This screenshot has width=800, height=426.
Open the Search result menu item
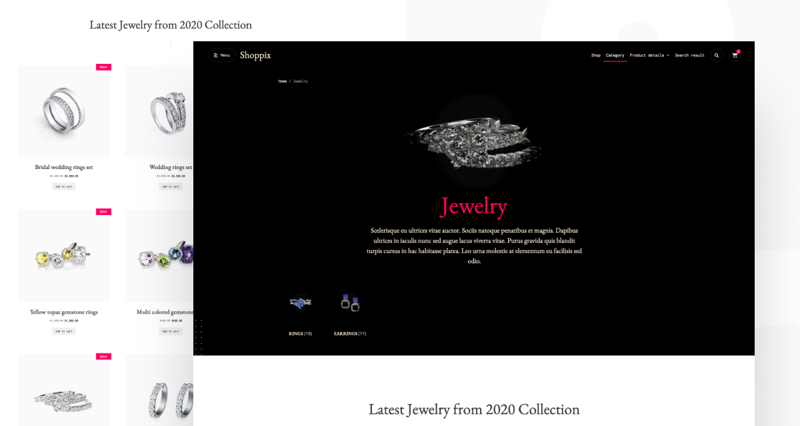point(689,55)
